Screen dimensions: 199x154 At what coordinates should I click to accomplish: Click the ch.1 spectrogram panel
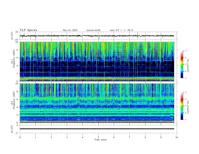[x=97, y=61]
